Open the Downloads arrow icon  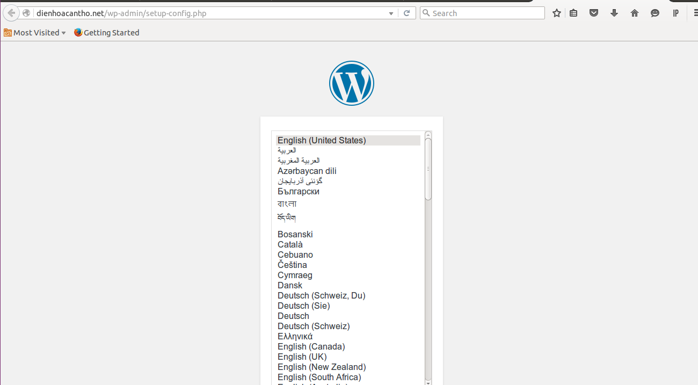click(614, 13)
